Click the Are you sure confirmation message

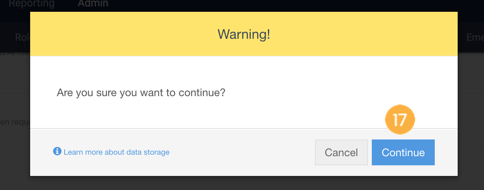coord(141,92)
